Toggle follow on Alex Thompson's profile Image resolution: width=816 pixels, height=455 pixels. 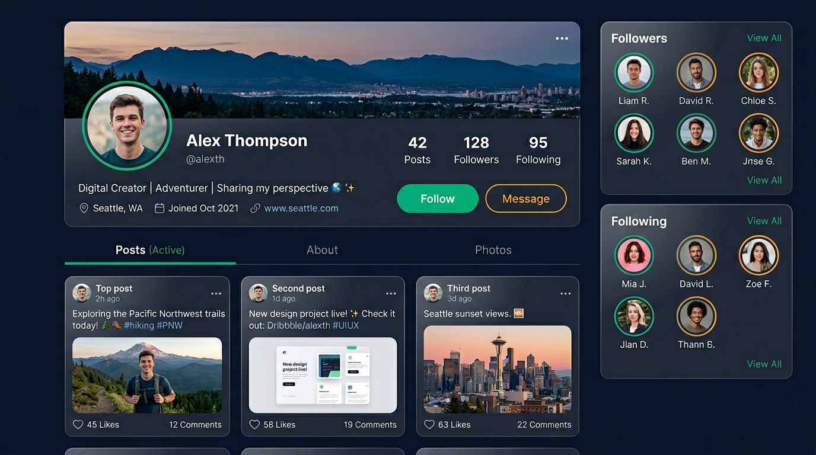click(x=438, y=198)
